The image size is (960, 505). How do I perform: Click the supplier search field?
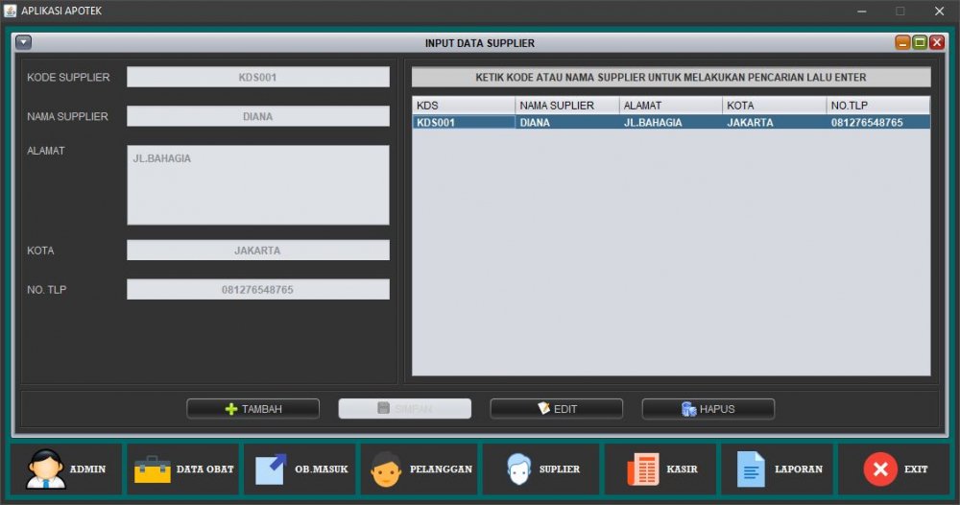click(x=670, y=77)
